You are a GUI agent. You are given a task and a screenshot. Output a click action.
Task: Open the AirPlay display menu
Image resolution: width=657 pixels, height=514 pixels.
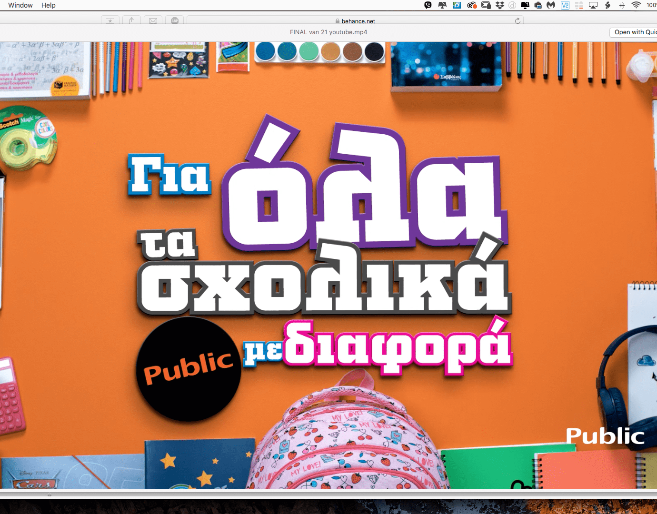click(x=593, y=5)
